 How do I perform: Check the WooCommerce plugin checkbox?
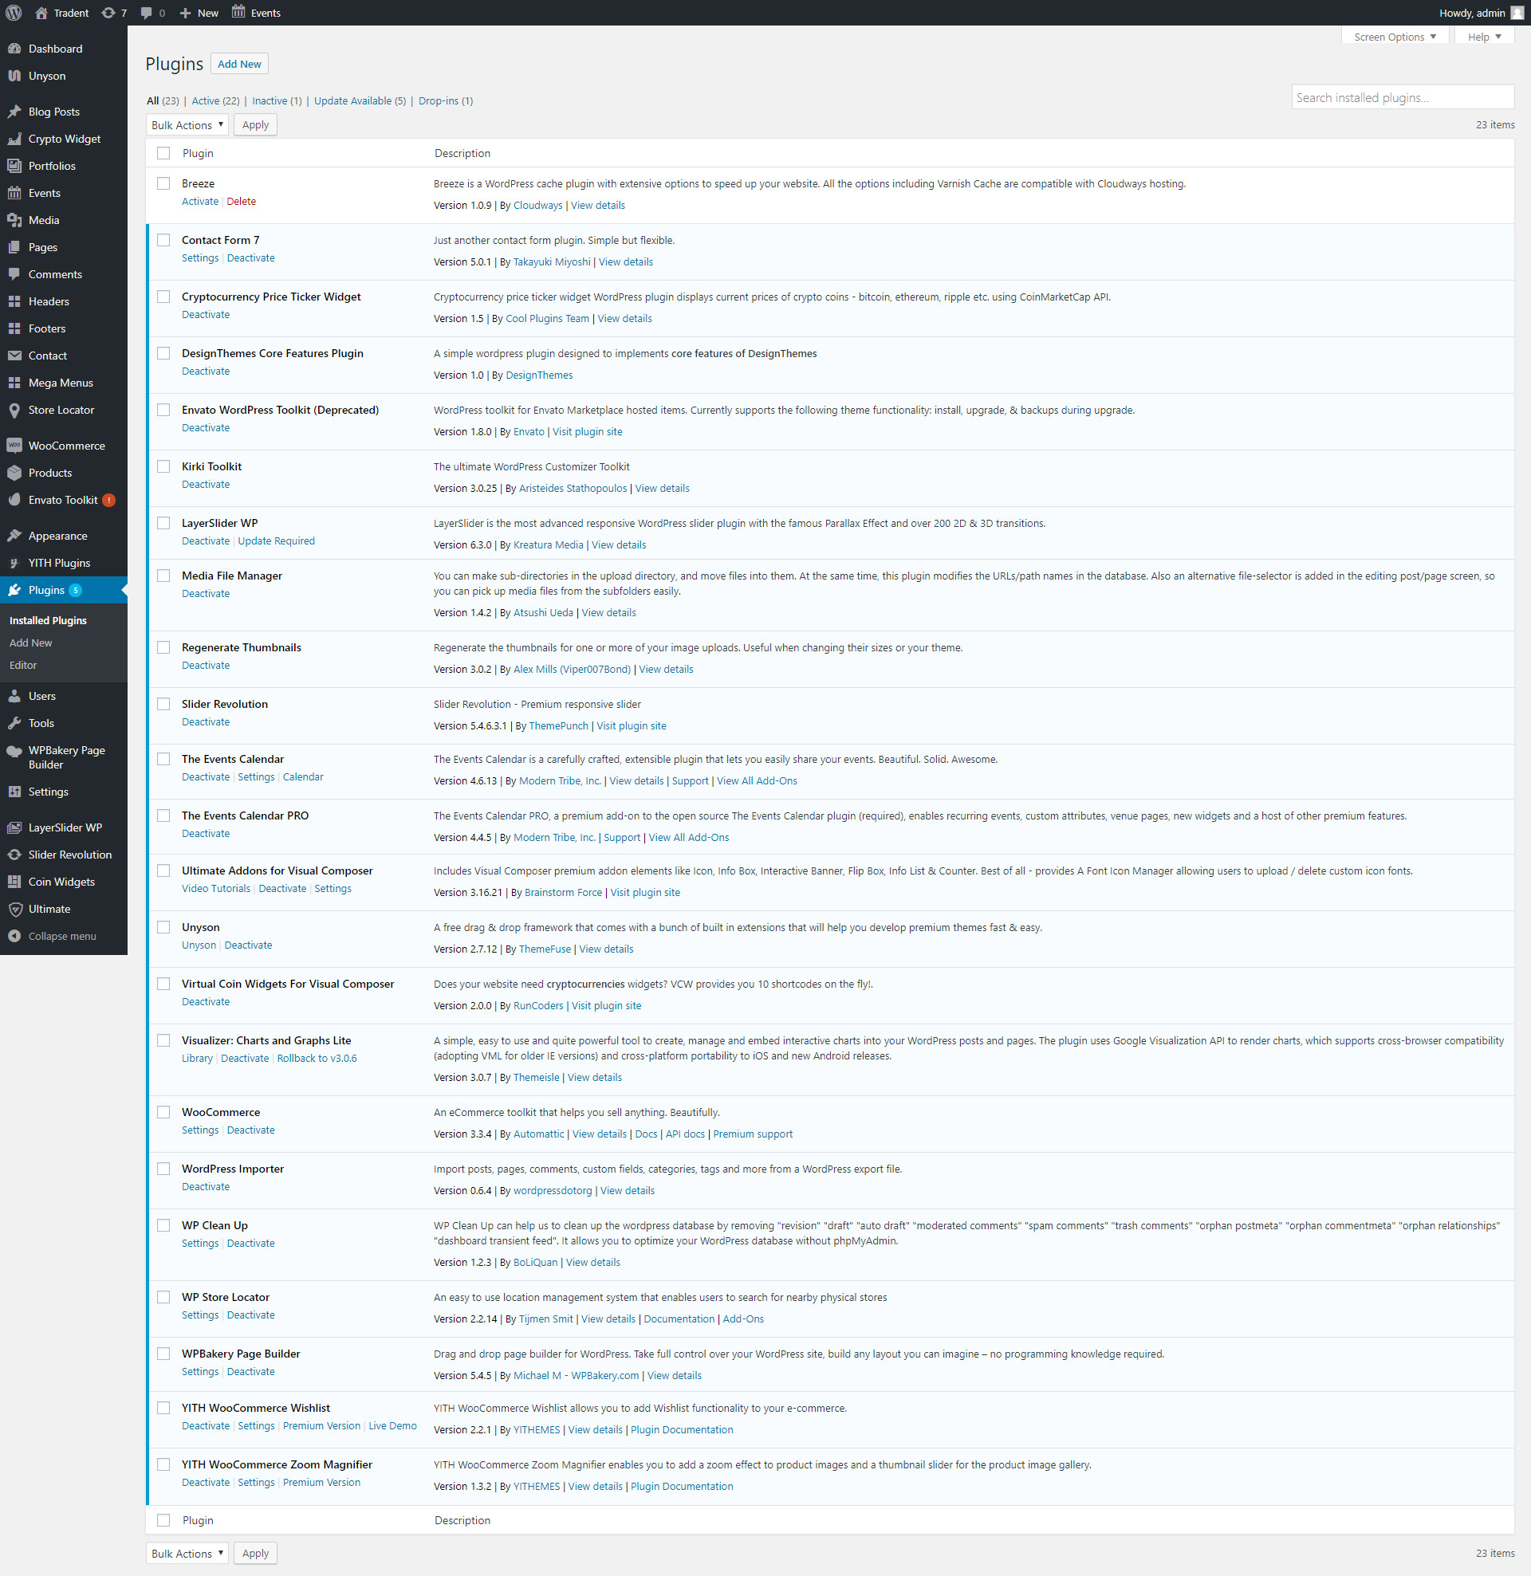point(163,1112)
